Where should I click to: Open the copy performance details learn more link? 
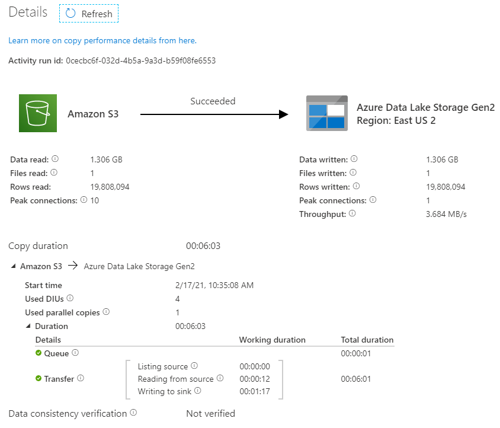[102, 40]
